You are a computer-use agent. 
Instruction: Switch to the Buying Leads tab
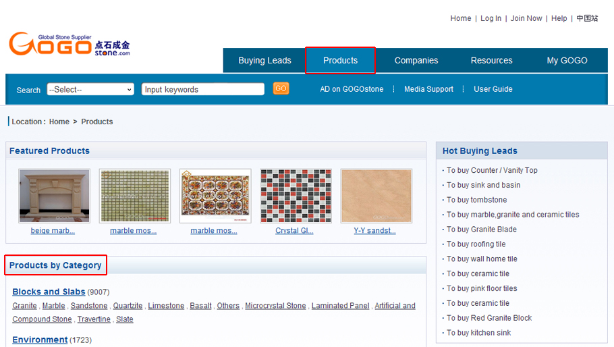pyautogui.click(x=264, y=61)
